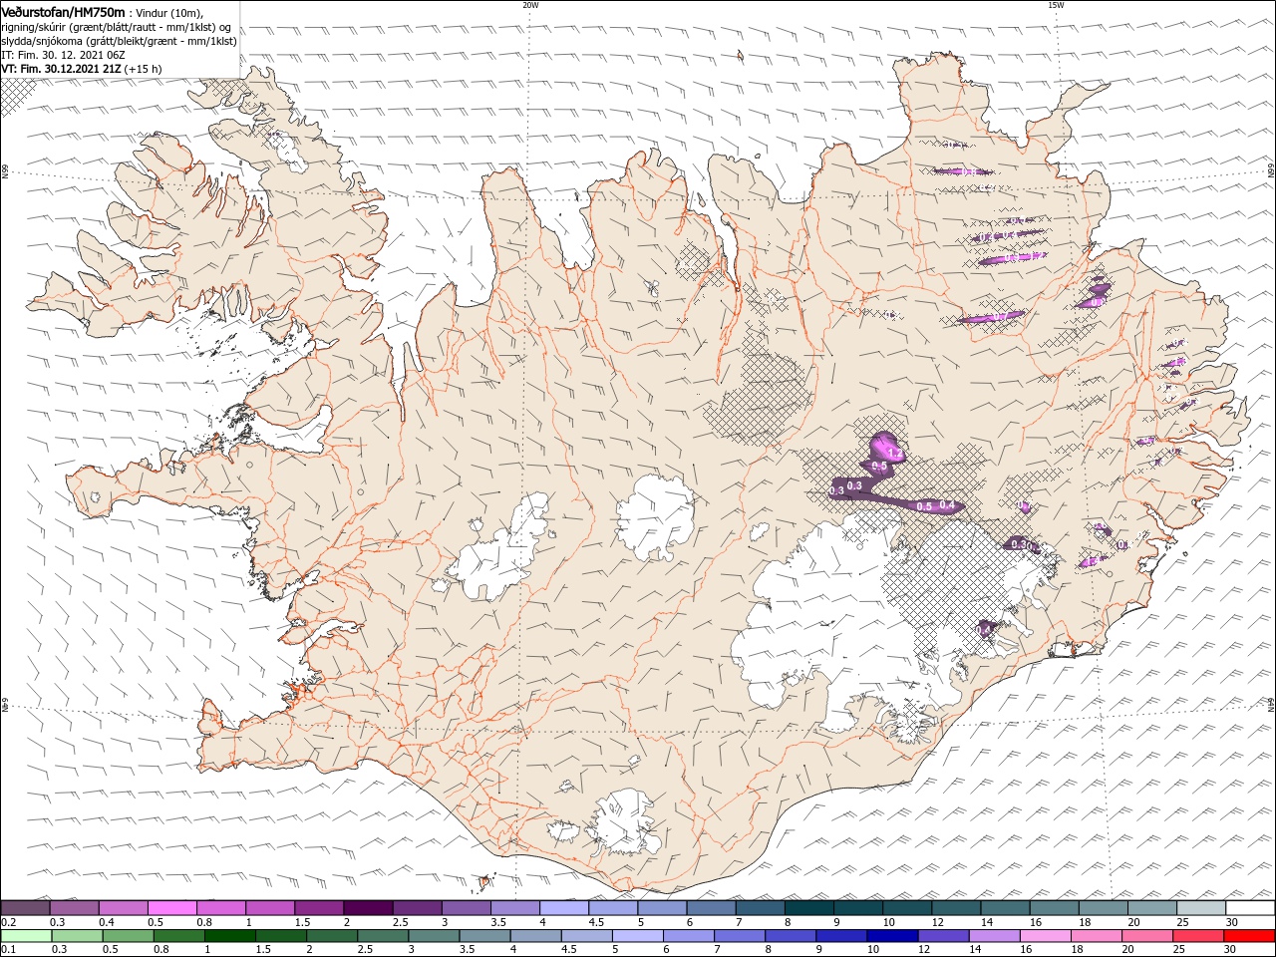Pick the light periwinkle 4 snow scale swatch
This screenshot has width=1276, height=957.
coord(563,908)
